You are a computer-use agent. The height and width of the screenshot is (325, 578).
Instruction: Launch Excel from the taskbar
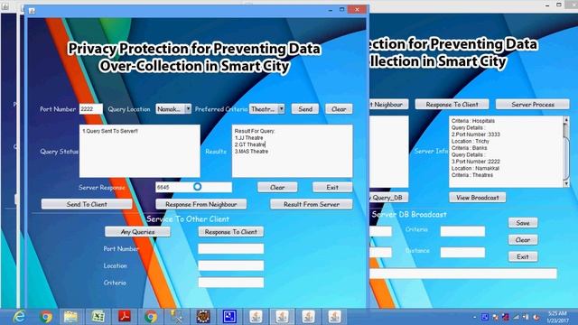(98, 317)
